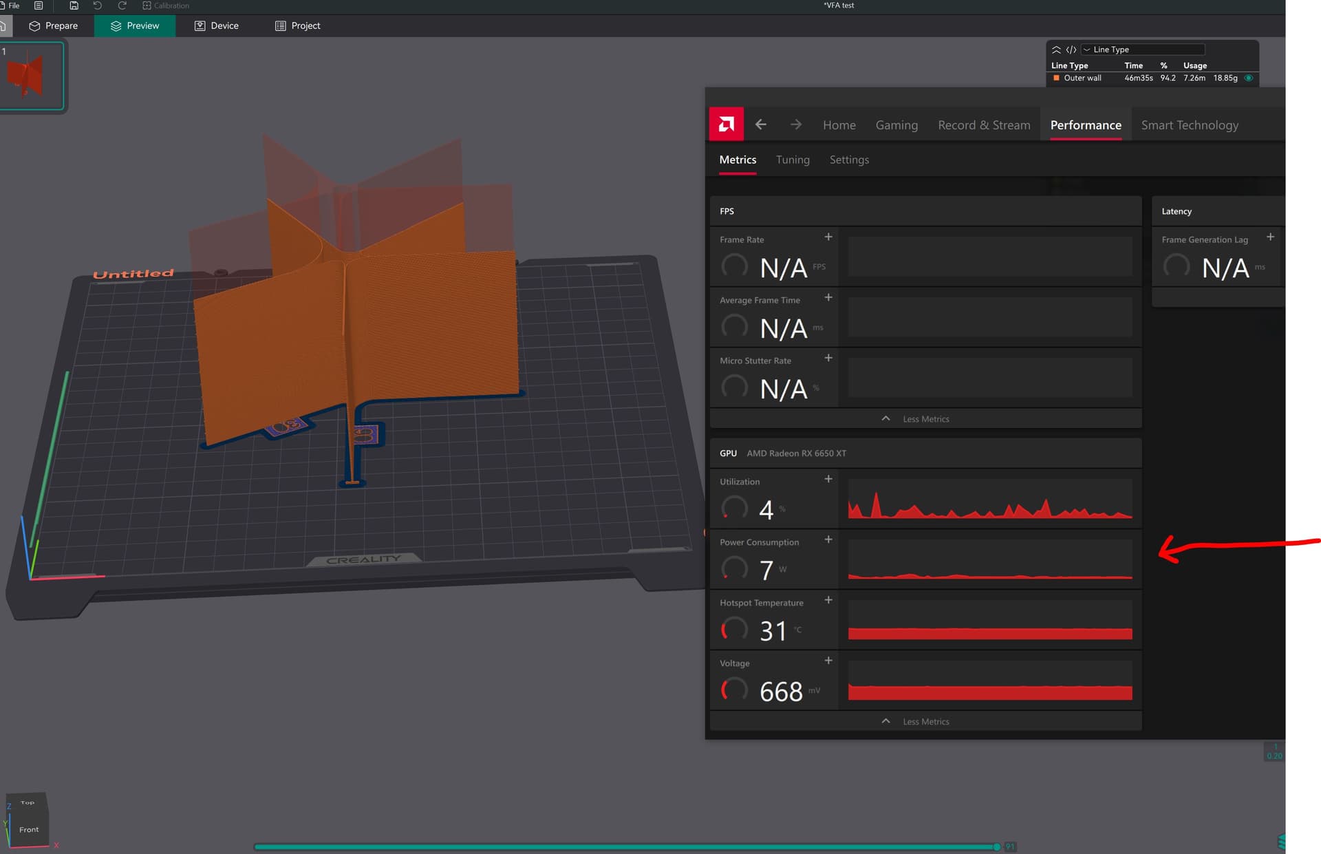Click the redo arrow icon
Screen dimensions: 1321x854
tap(122, 6)
